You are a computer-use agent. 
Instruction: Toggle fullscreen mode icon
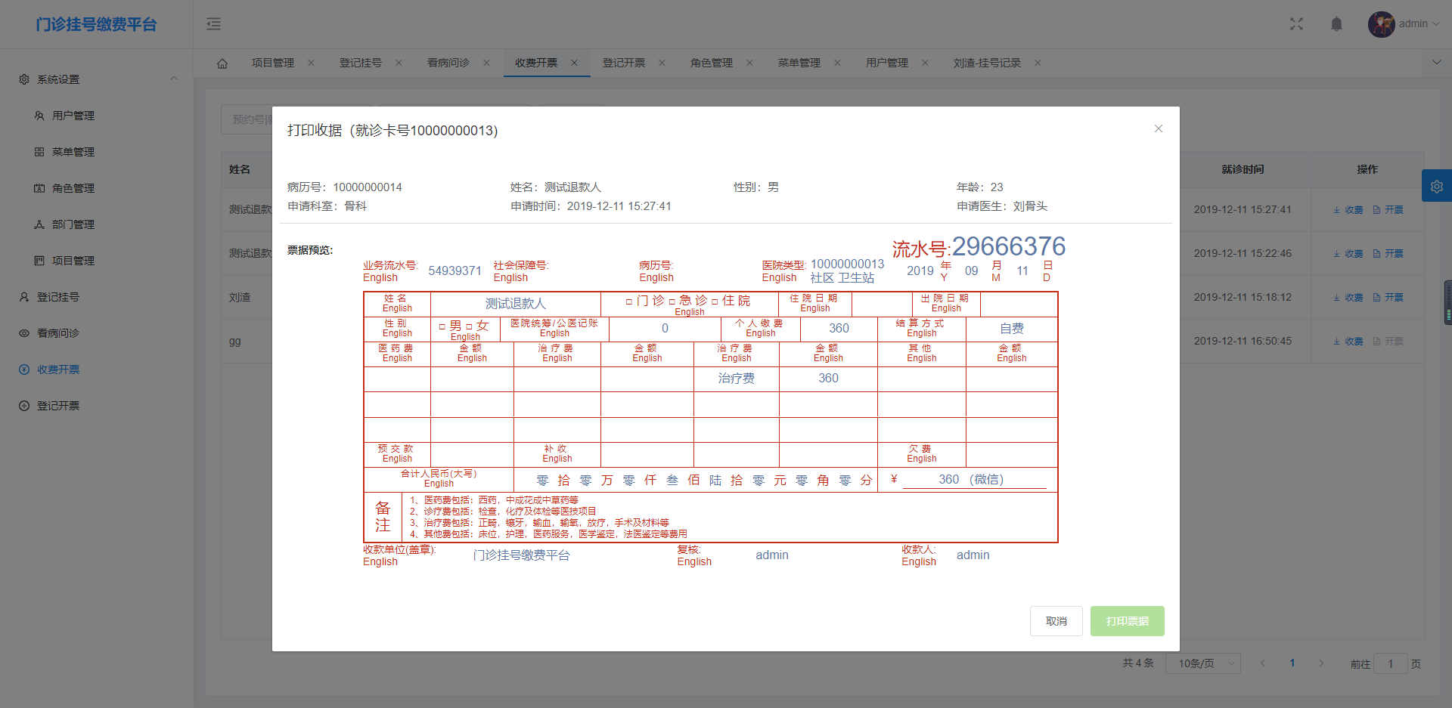tap(1296, 24)
